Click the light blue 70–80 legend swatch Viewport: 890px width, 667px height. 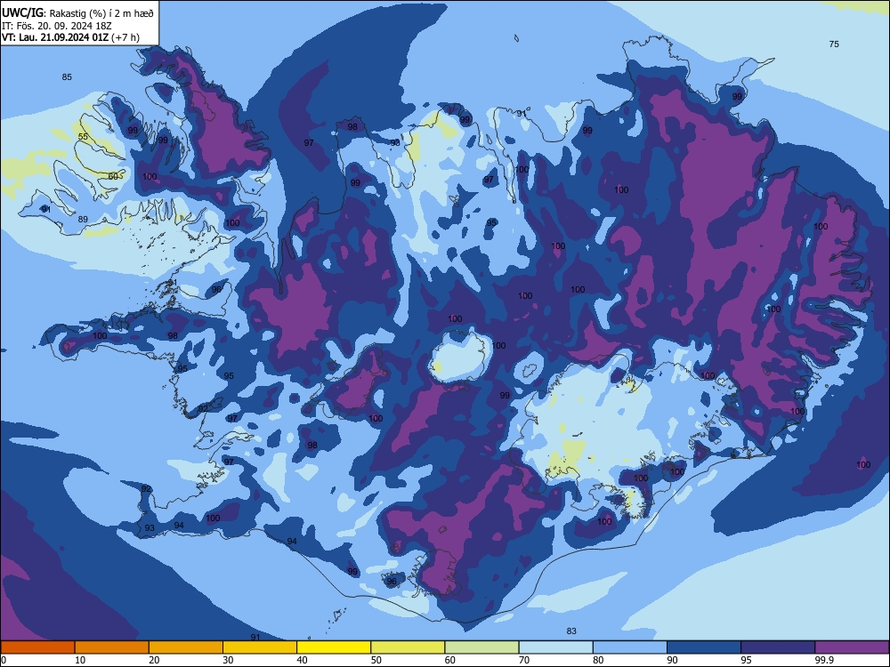tap(555, 647)
